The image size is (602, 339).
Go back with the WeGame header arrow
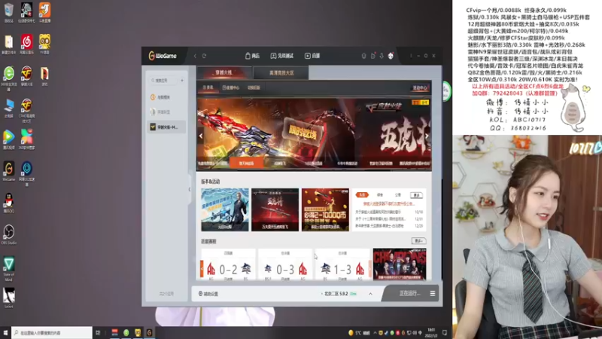click(x=195, y=56)
